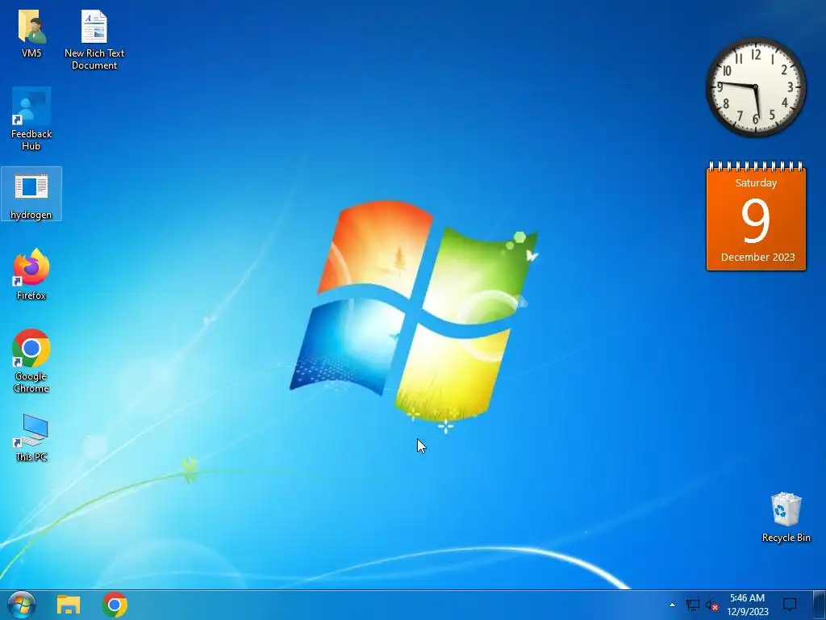Select New Rich Text Document file
The height and width of the screenshot is (620, 826).
point(94,40)
